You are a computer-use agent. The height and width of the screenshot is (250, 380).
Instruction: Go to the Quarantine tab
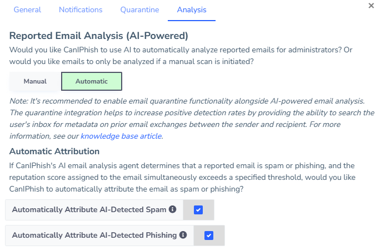140,9
